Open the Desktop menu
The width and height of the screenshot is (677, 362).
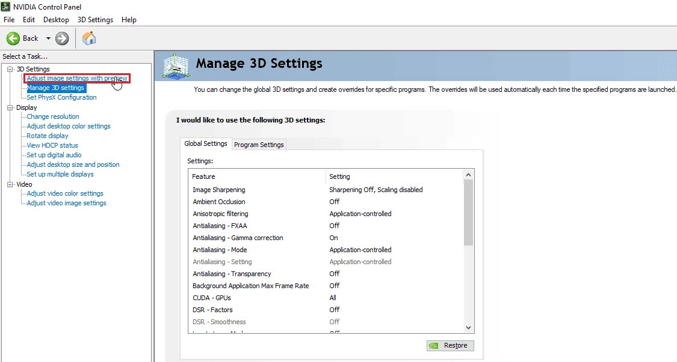56,20
